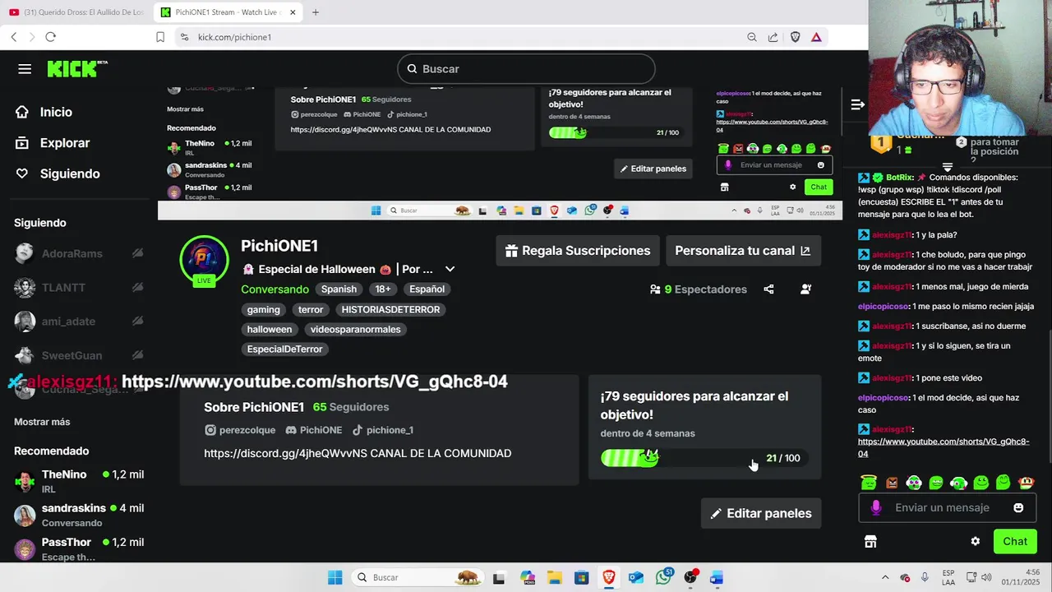Click the Kick search field Buscar

(x=526, y=69)
